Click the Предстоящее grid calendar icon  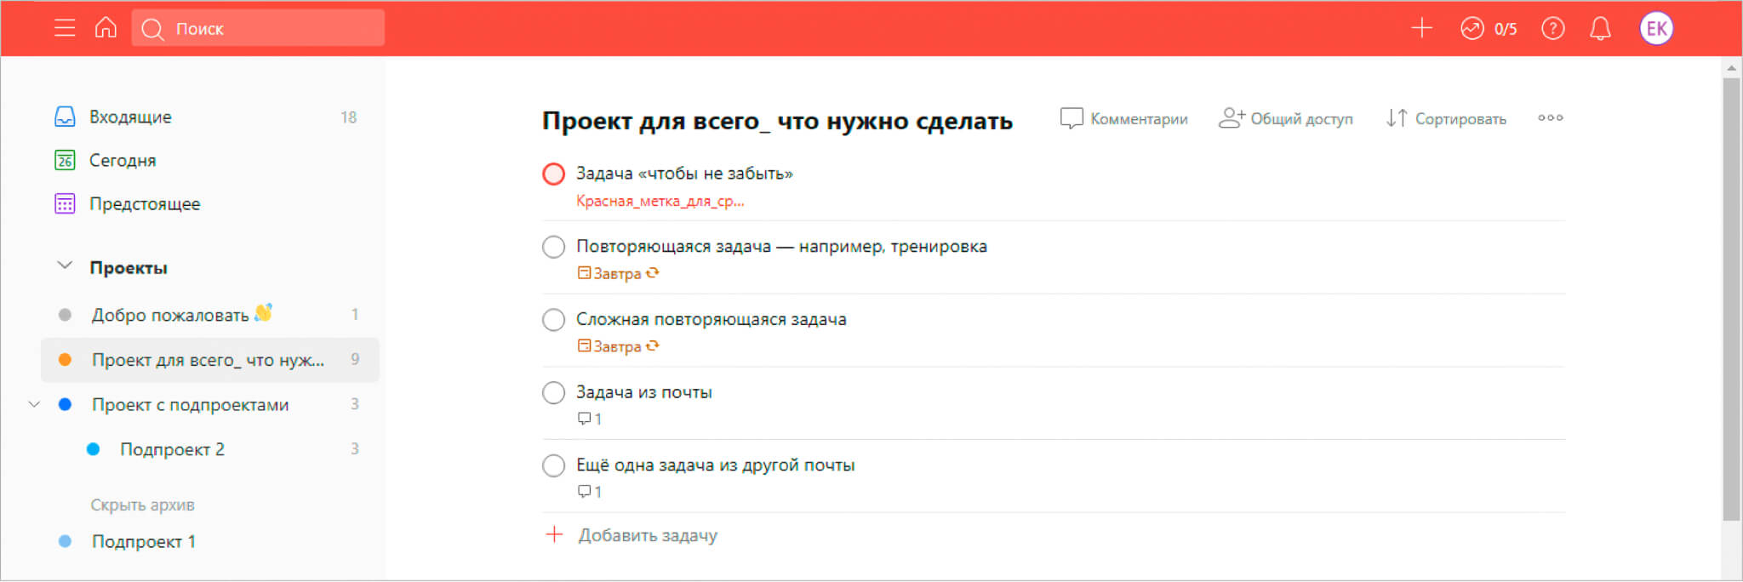(65, 203)
